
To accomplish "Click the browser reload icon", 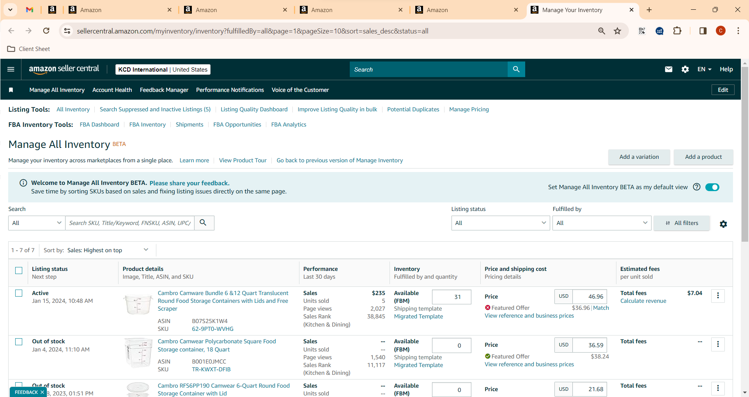I will point(46,31).
